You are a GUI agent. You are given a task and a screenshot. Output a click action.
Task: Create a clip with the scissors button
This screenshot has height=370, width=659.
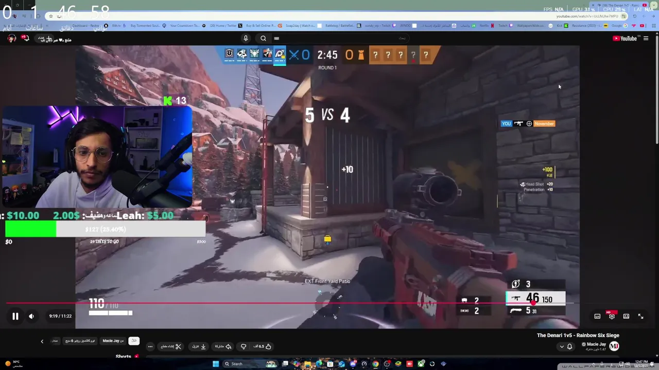point(171,346)
